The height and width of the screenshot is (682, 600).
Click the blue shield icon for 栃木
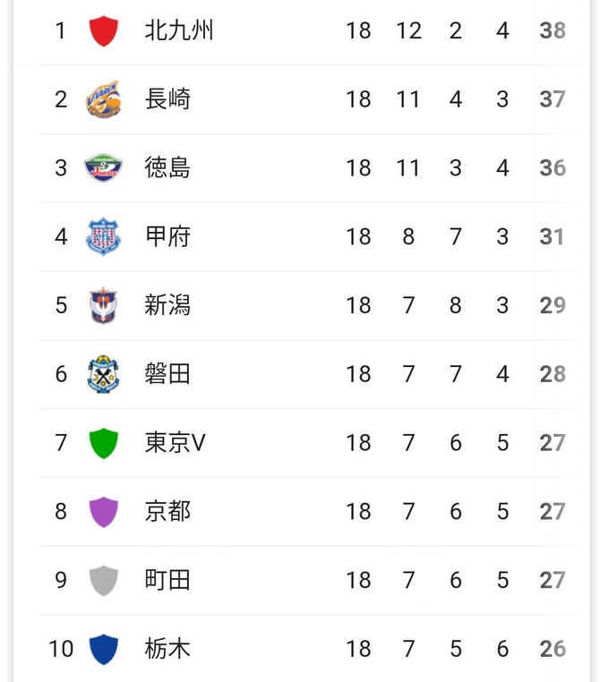coord(103,649)
